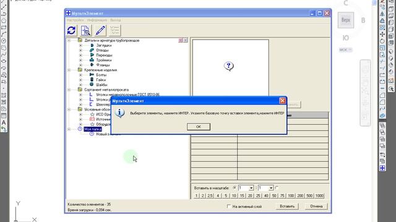Select the Circle draw tool in left toolbar
Screen dimensions: 396x222
click(4, 41)
